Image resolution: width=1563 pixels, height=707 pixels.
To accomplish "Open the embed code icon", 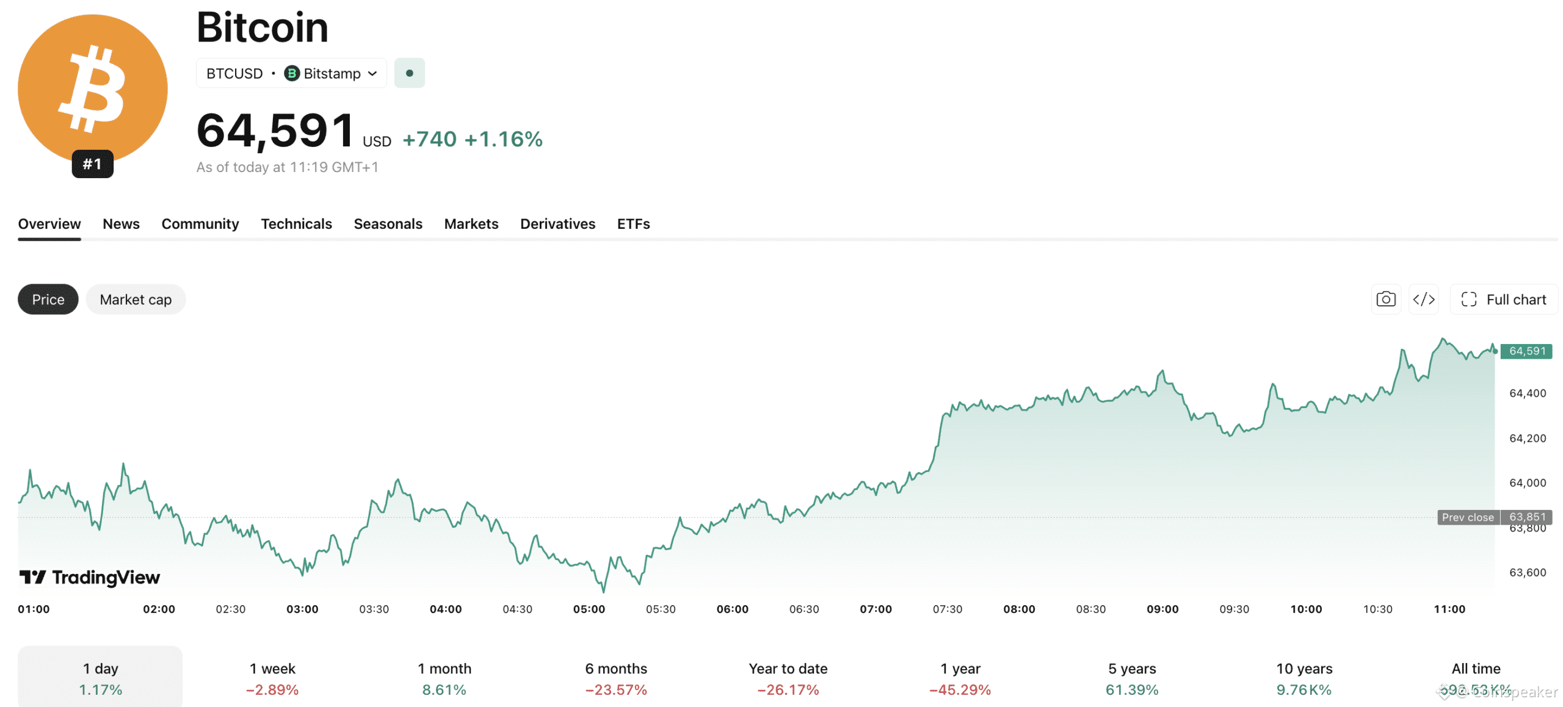I will [1423, 300].
